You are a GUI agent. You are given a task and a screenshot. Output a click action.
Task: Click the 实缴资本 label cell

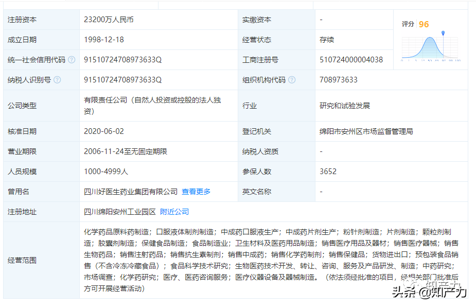[x=276, y=20]
